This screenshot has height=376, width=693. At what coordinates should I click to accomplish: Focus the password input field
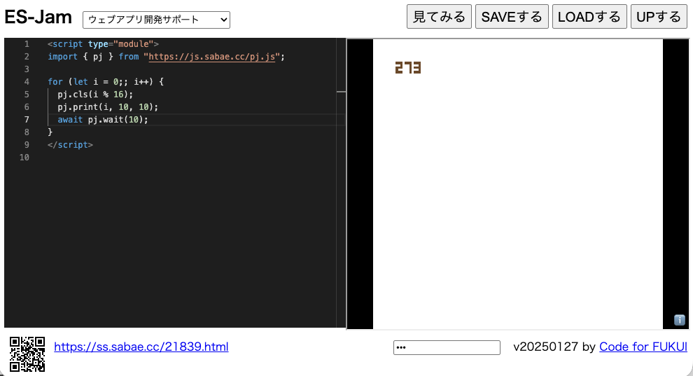447,347
